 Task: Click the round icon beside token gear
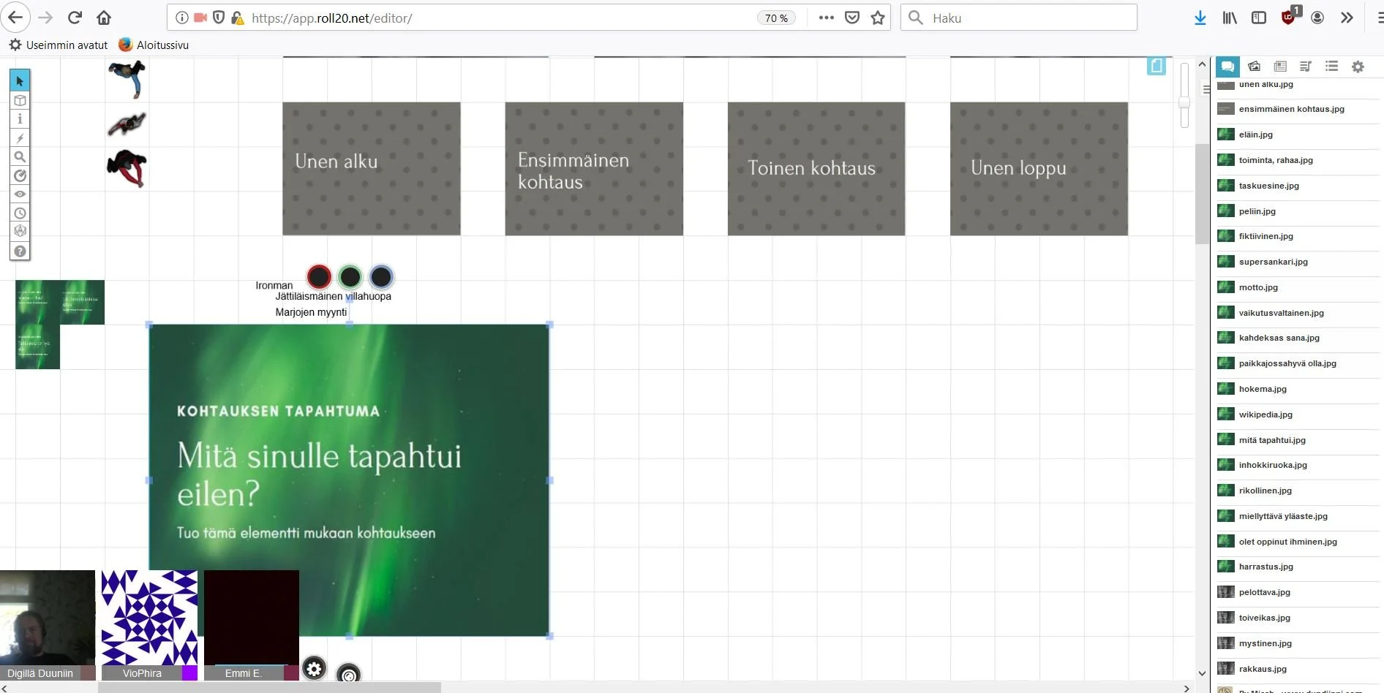348,673
